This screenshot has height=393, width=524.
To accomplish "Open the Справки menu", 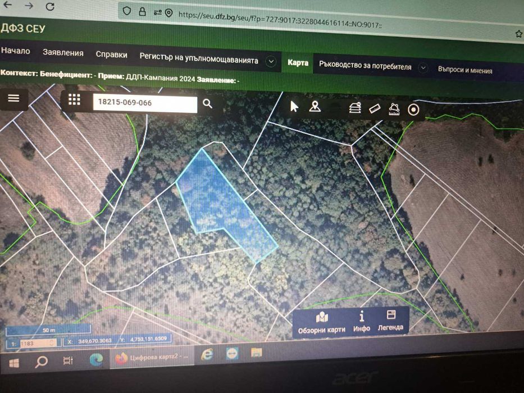I will (111, 55).
